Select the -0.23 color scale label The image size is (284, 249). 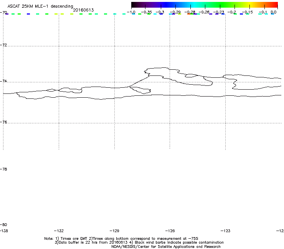click(x=219, y=12)
